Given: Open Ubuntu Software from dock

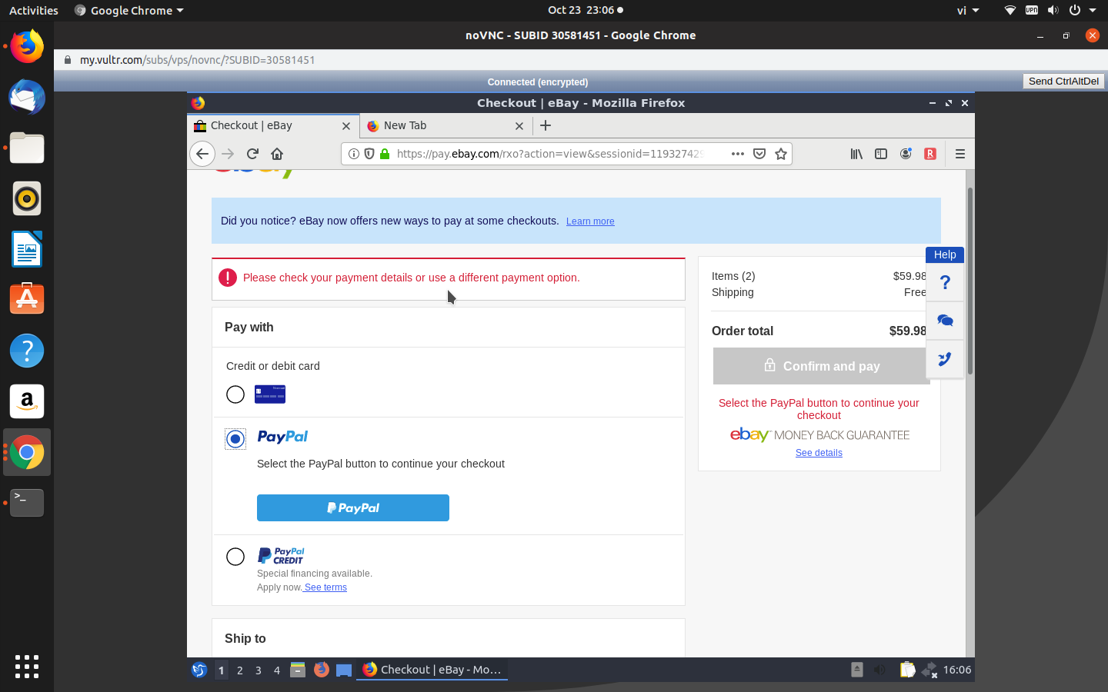Looking at the screenshot, I should coord(27,299).
